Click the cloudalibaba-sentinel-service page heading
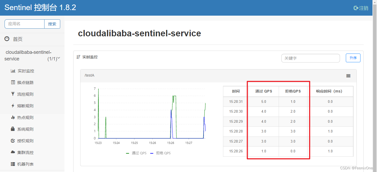 tap(139, 33)
